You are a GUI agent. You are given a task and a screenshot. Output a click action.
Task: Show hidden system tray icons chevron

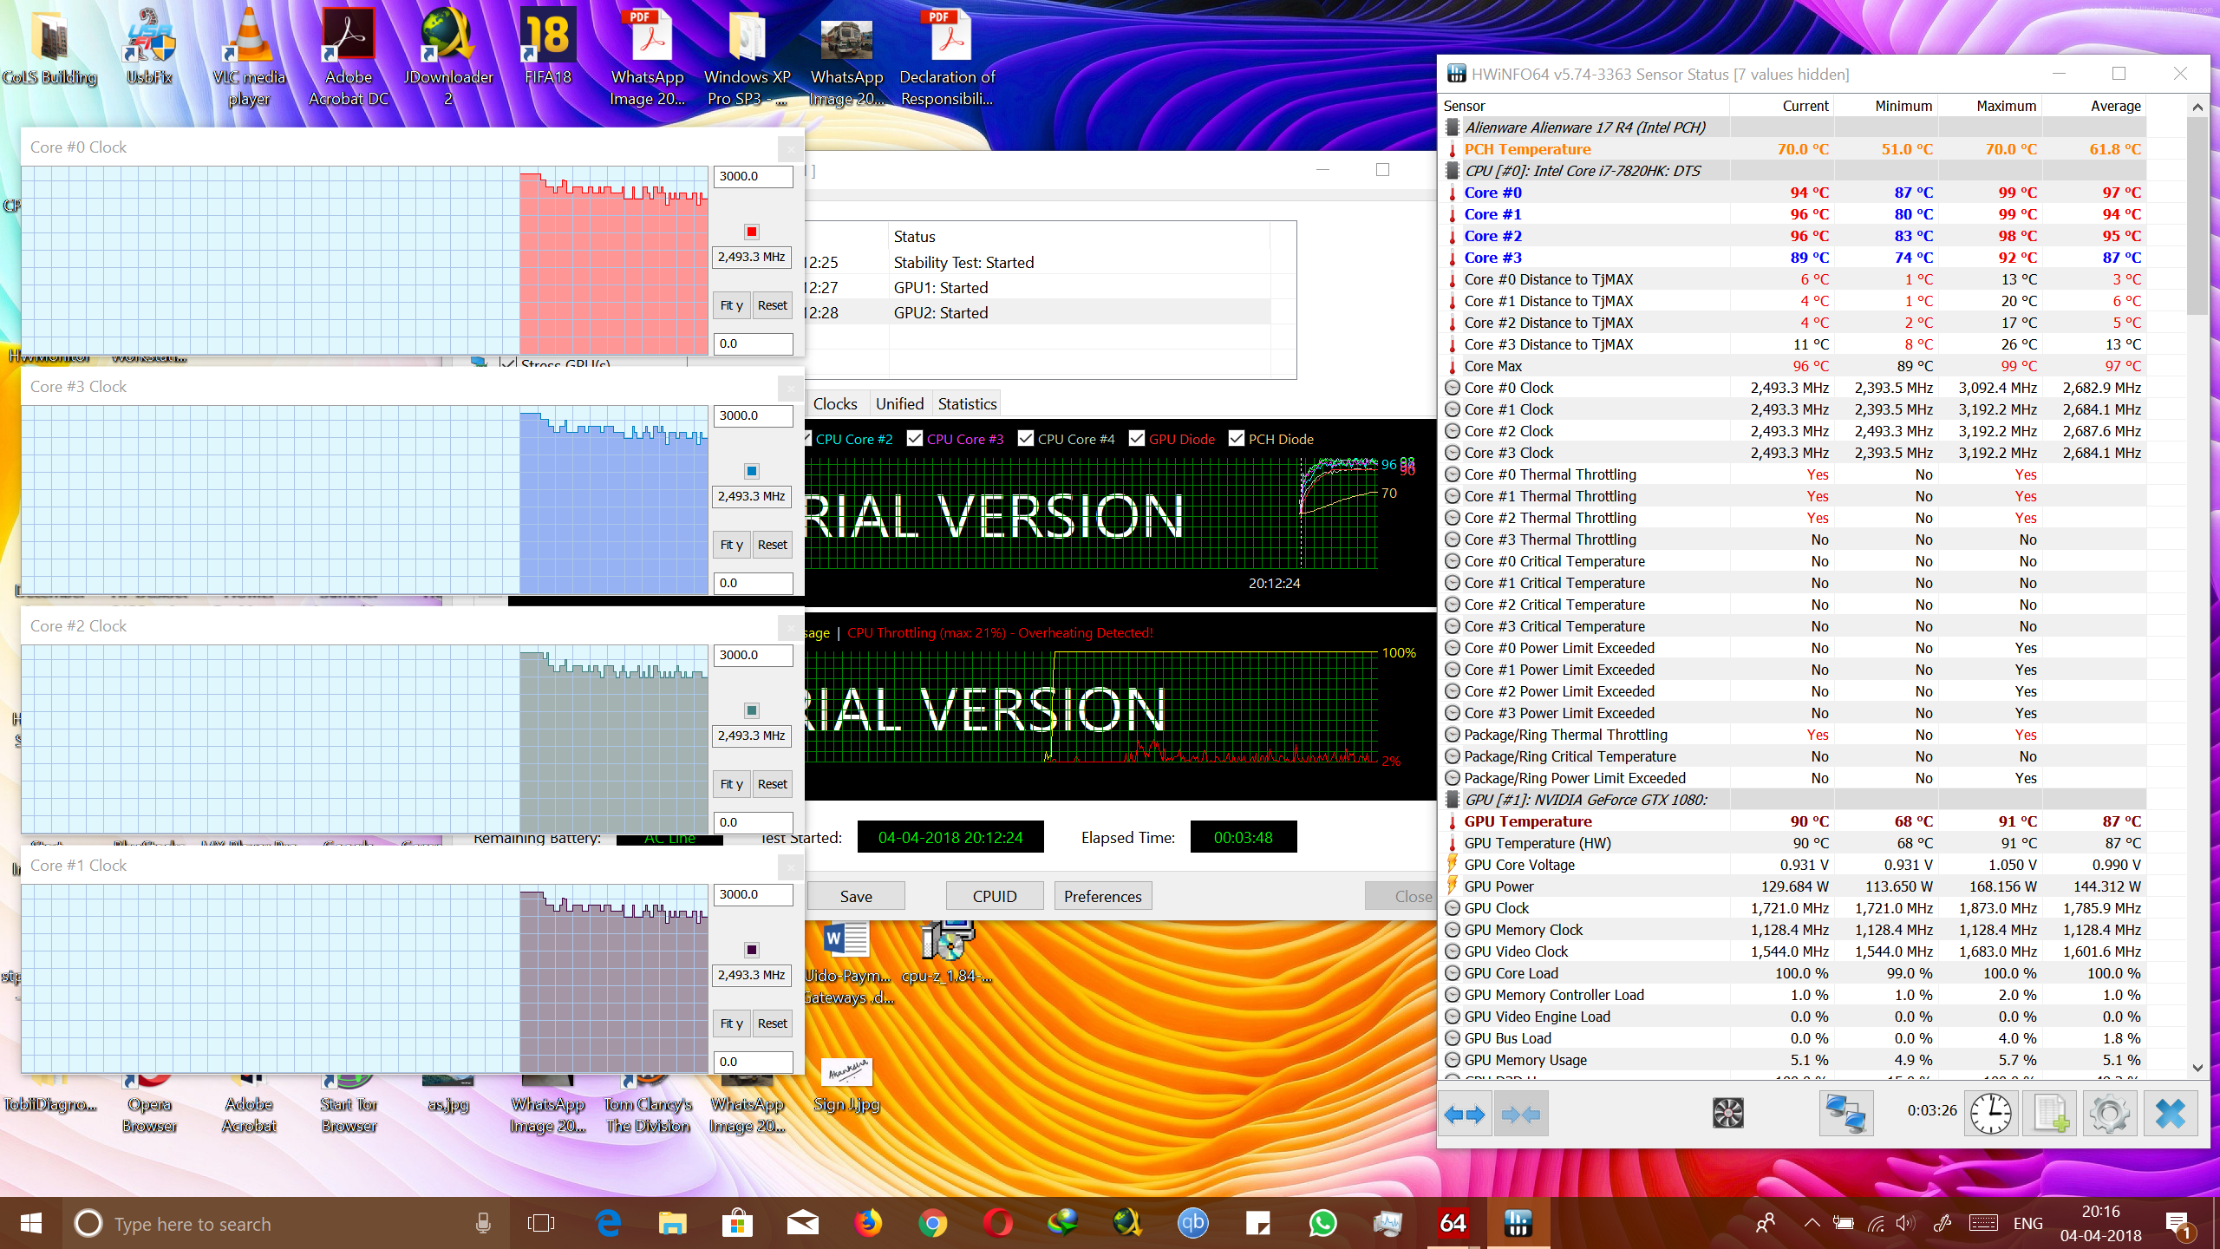tap(1812, 1224)
